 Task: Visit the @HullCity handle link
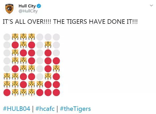pos(28,11)
